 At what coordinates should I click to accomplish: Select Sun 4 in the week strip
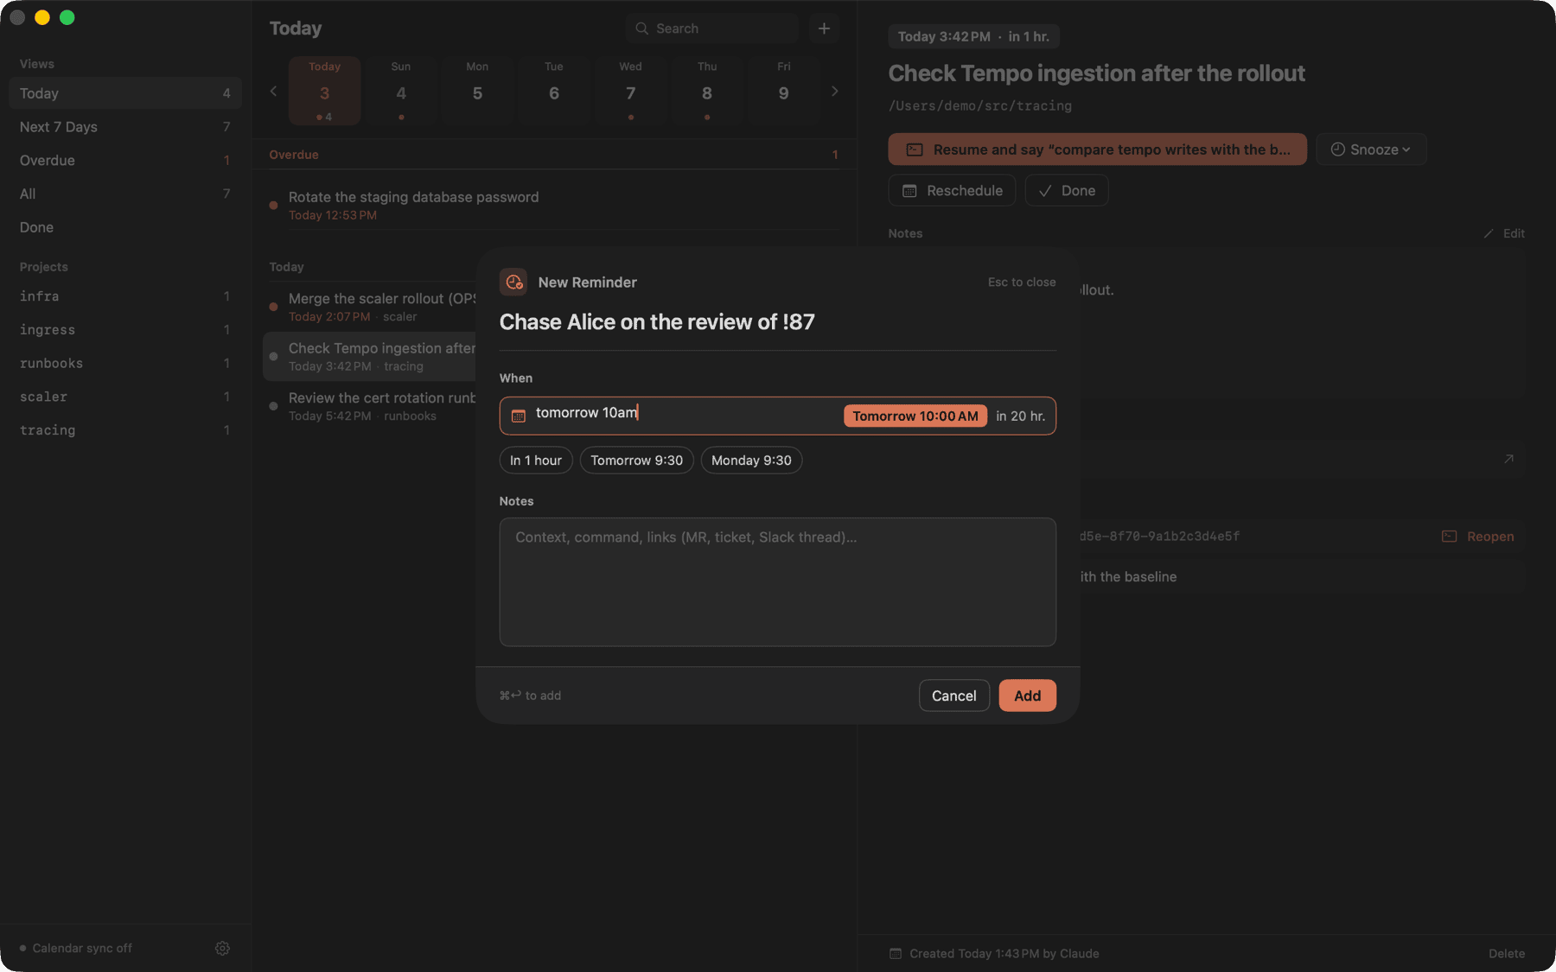tap(401, 91)
